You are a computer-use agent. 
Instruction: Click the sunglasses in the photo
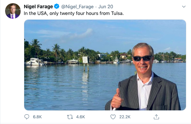[143, 58]
